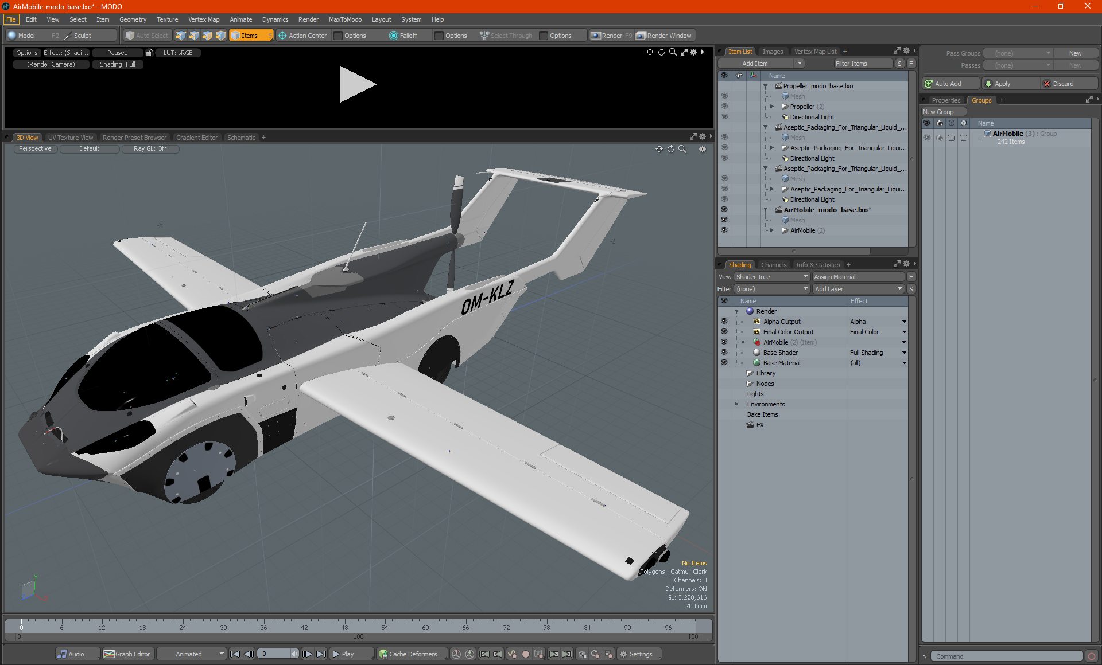Expand the Environments section
The image size is (1102, 665).
click(737, 404)
